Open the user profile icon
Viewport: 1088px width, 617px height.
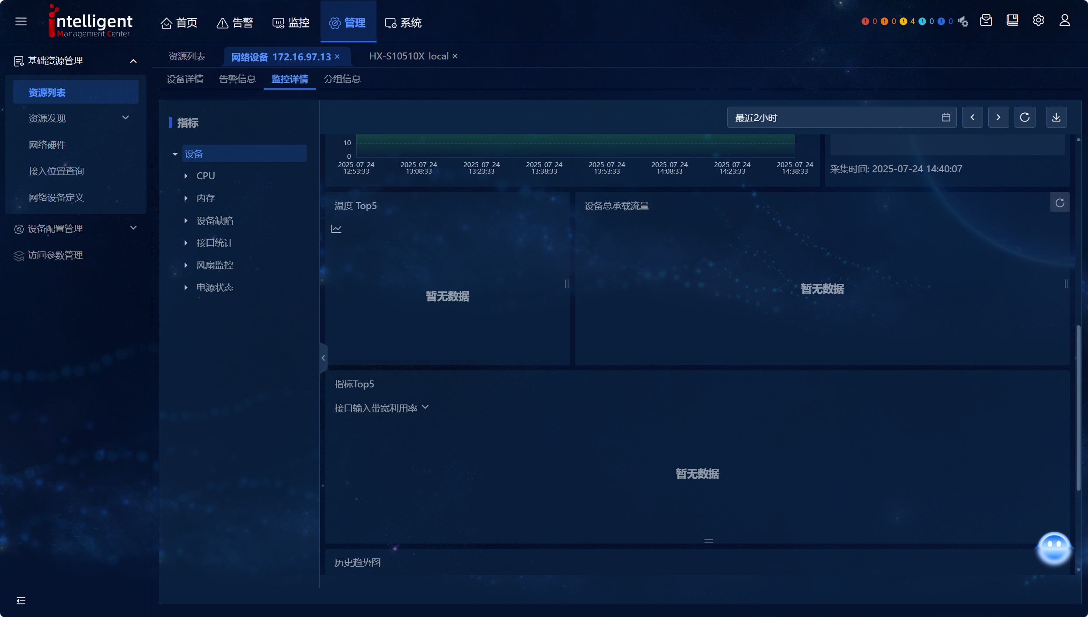point(1064,21)
